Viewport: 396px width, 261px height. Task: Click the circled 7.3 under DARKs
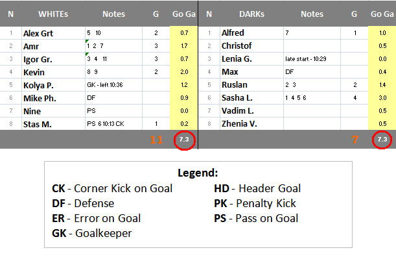(382, 140)
